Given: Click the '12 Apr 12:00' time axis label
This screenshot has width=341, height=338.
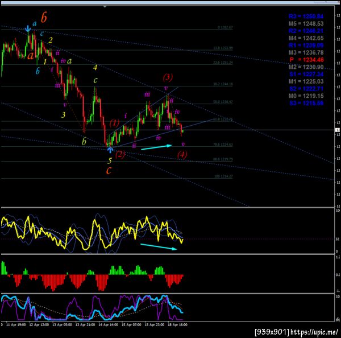Looking at the screenshot, I should pyautogui.click(x=39, y=324).
